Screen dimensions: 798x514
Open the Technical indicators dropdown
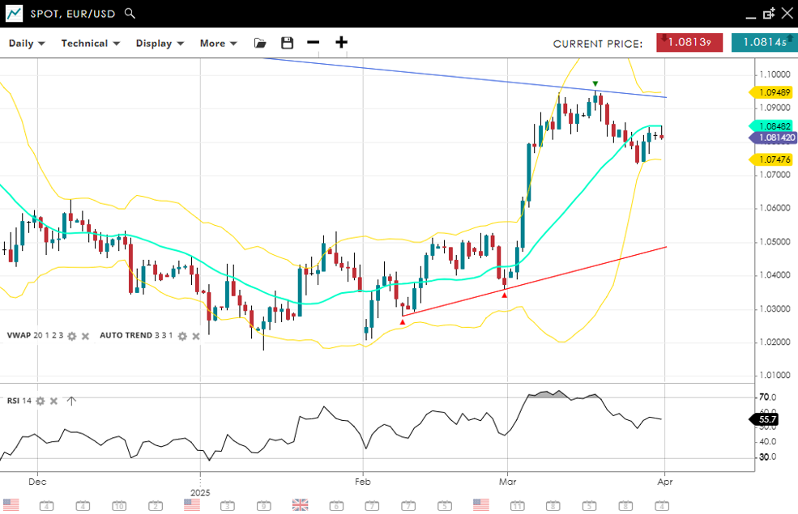pos(90,43)
